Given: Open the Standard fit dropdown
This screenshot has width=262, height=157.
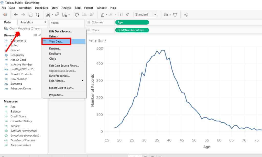Looking at the screenshot, I should (x=156, y=15).
